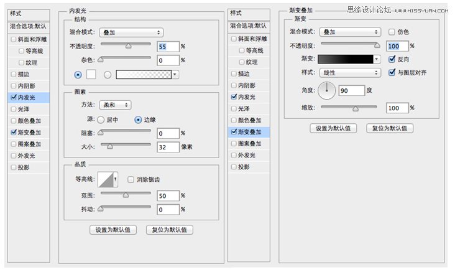Open the contour curve thumbnail picker
This screenshot has width=455, height=272.
click(x=108, y=179)
